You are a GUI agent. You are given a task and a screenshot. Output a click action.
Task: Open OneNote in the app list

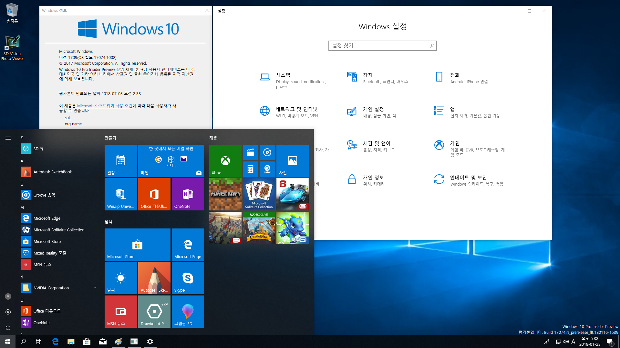[x=59, y=323]
